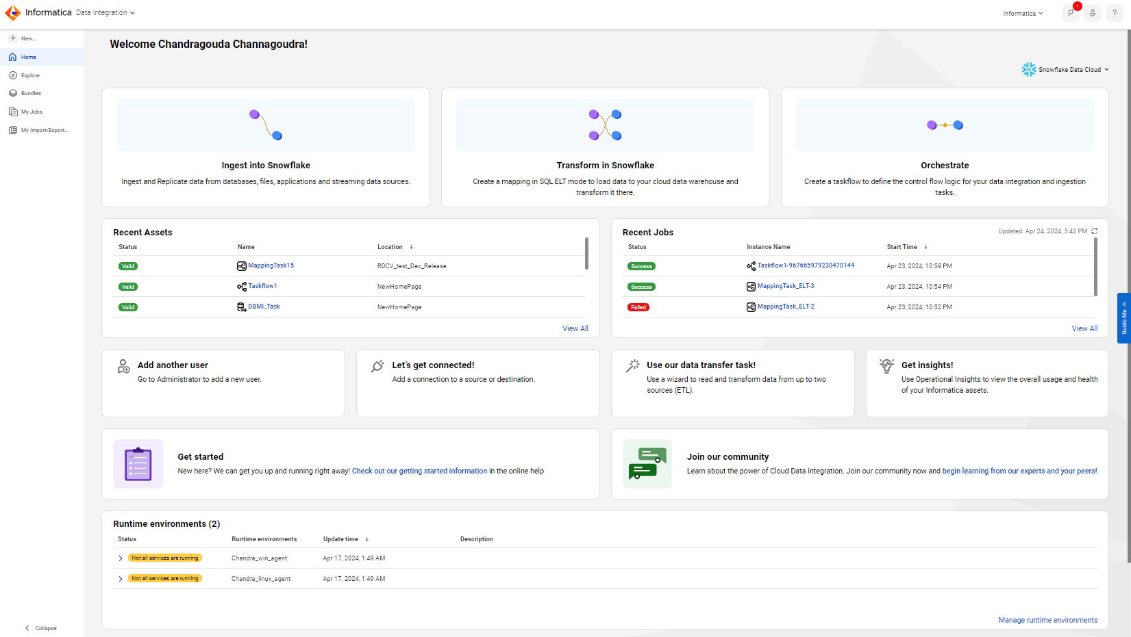Click the Let's get connected plug icon
Viewport: 1131px width, 637px height.
377,367
